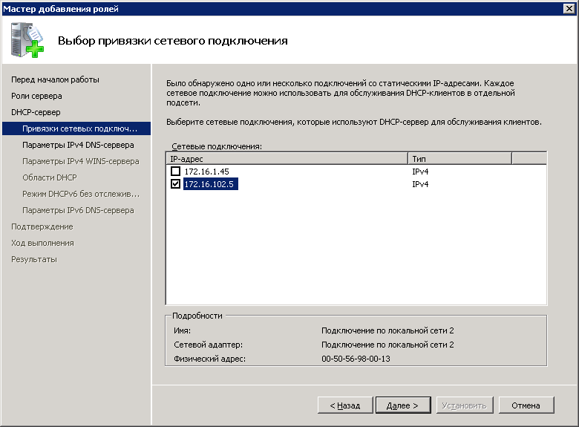This screenshot has width=579, height=427.
Task: Uncheck the 172.16.102.5 connection checkbox
Action: click(175, 183)
